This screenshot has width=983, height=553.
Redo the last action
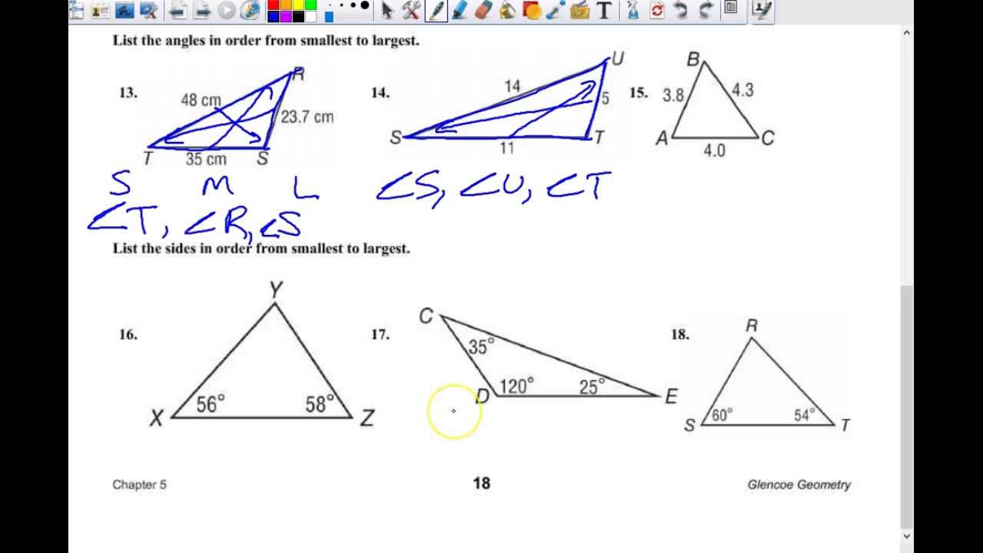707,10
